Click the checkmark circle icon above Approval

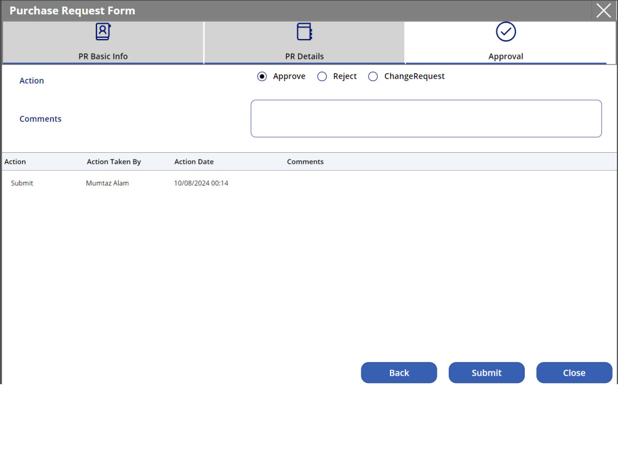(506, 32)
